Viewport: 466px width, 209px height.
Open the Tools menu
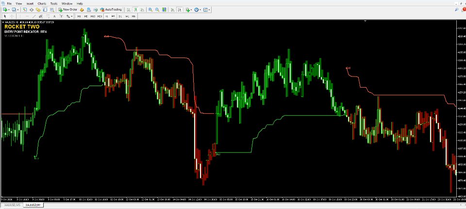[x=54, y=3]
